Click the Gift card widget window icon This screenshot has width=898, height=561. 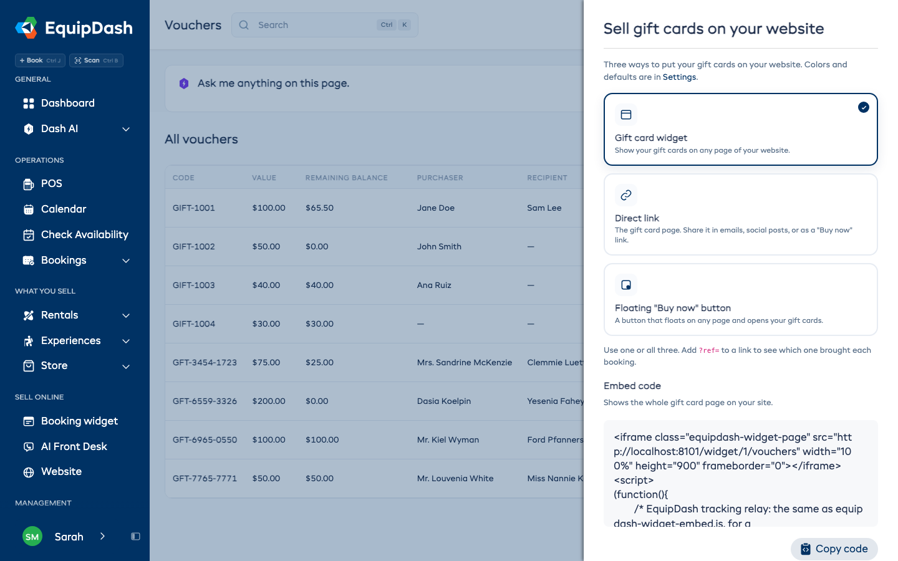click(x=626, y=115)
